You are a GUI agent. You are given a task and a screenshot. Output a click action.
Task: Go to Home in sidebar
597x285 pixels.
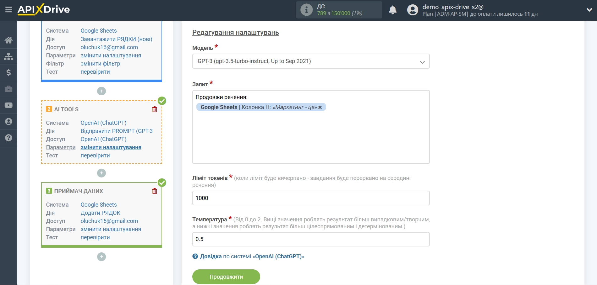point(8,40)
